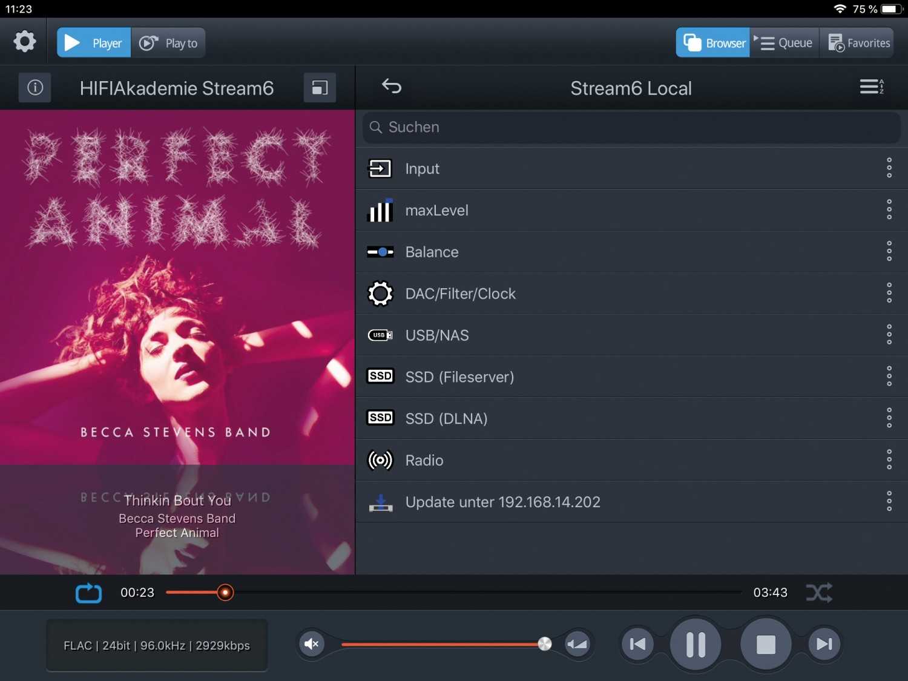Switch to the Queue tab

click(785, 42)
